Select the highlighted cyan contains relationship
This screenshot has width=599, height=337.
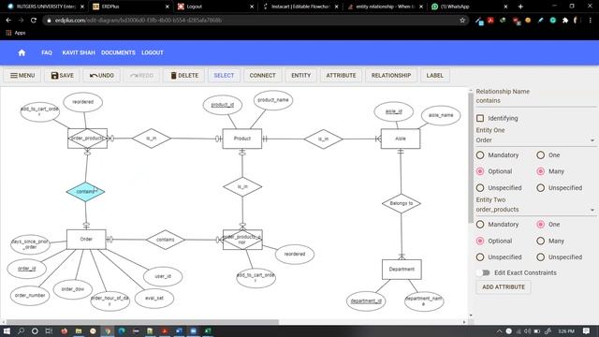85,192
